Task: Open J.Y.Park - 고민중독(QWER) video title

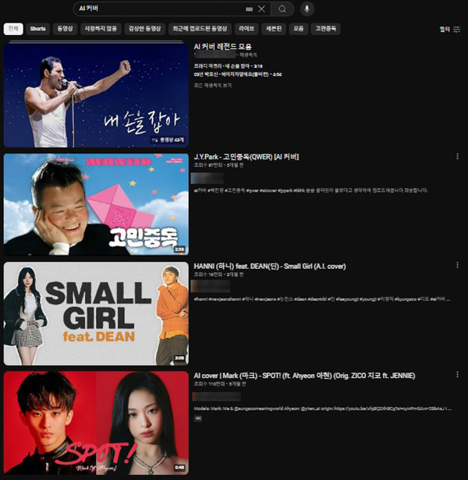Action: (x=246, y=157)
